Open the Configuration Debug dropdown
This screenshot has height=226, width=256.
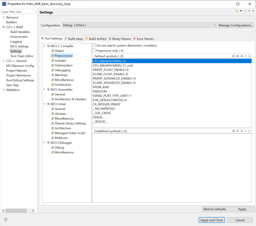coord(139,25)
